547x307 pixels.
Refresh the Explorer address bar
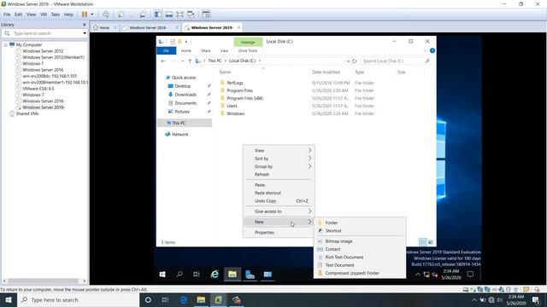354,61
